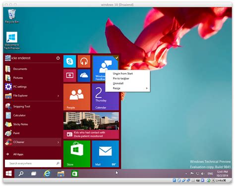Open File Explorer from taskbar
Screen dimensions: 235x187
tap(61, 174)
